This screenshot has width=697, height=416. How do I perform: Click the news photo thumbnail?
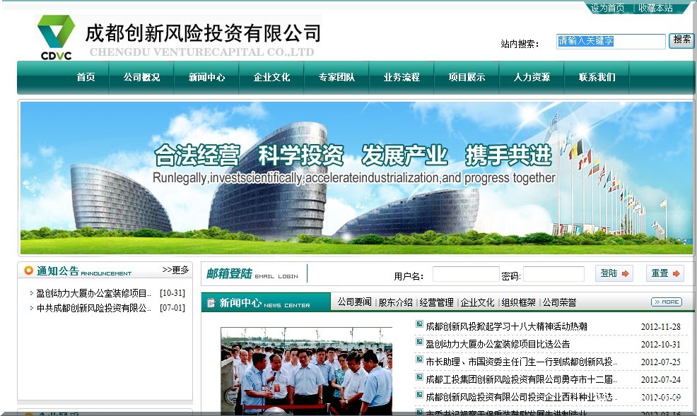(306, 372)
